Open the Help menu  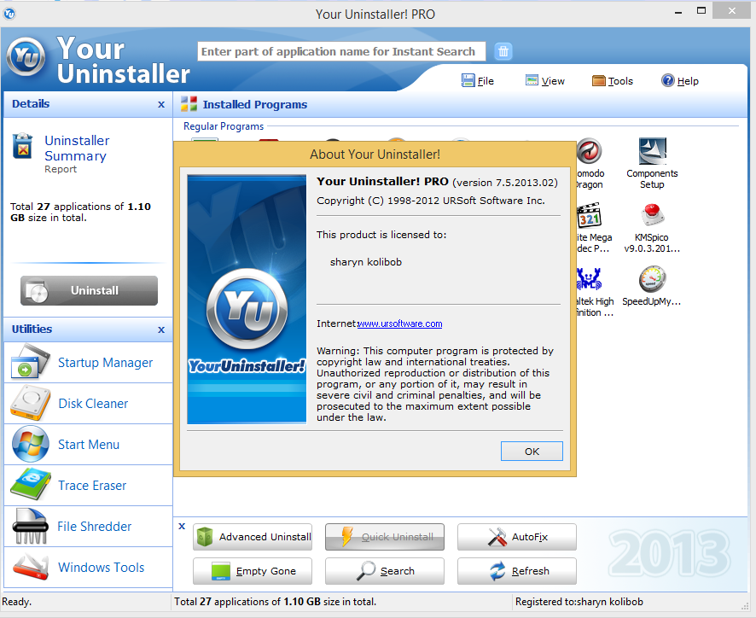pyautogui.click(x=680, y=80)
